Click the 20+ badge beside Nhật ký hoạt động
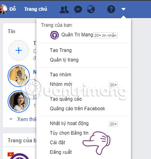This screenshot has width=151, height=159. [x=113, y=124]
